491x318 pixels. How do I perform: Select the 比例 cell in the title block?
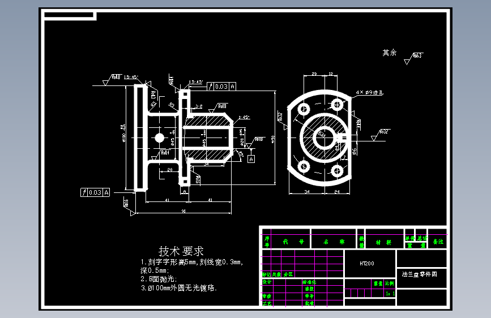click(390, 283)
